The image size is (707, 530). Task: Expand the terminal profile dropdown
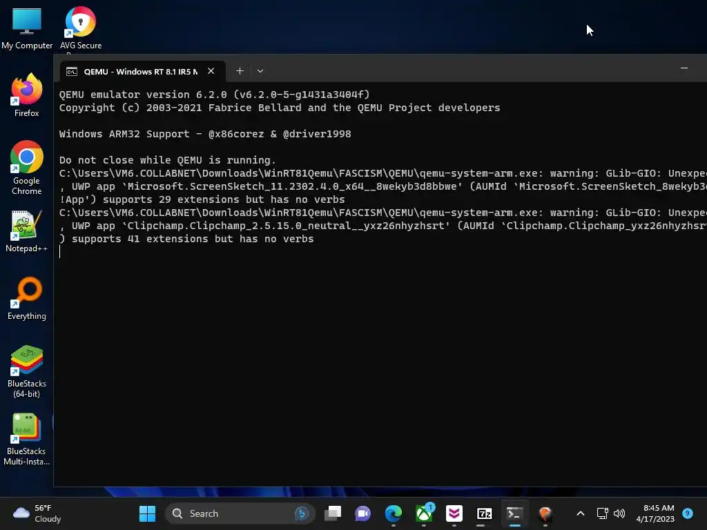(x=260, y=71)
